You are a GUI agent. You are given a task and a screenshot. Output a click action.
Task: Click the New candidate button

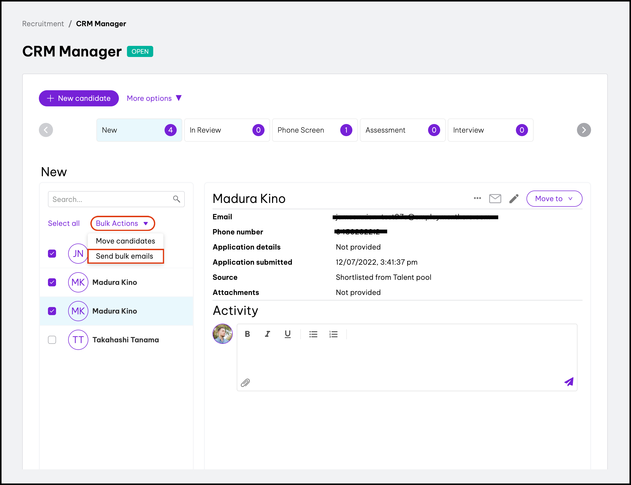click(78, 98)
